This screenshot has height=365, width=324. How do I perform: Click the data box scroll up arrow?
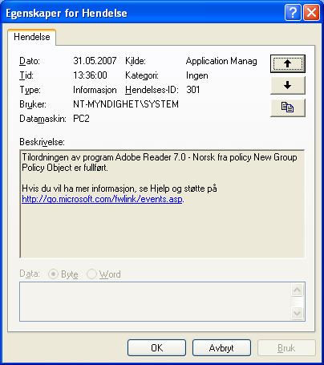pyautogui.click(x=297, y=290)
